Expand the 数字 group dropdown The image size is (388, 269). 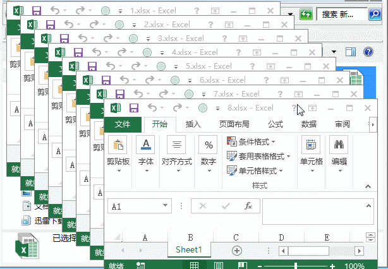209,171
